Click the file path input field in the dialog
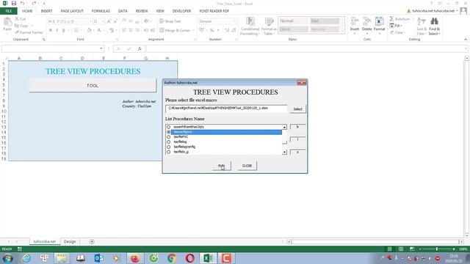The width and height of the screenshot is (470, 264). (226, 109)
